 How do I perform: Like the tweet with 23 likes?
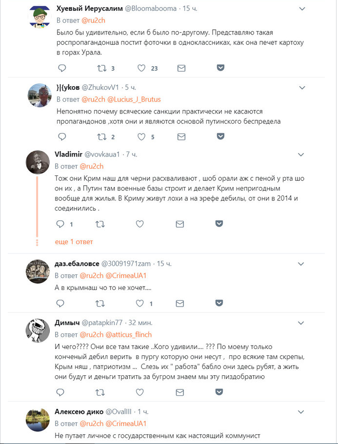click(141, 68)
